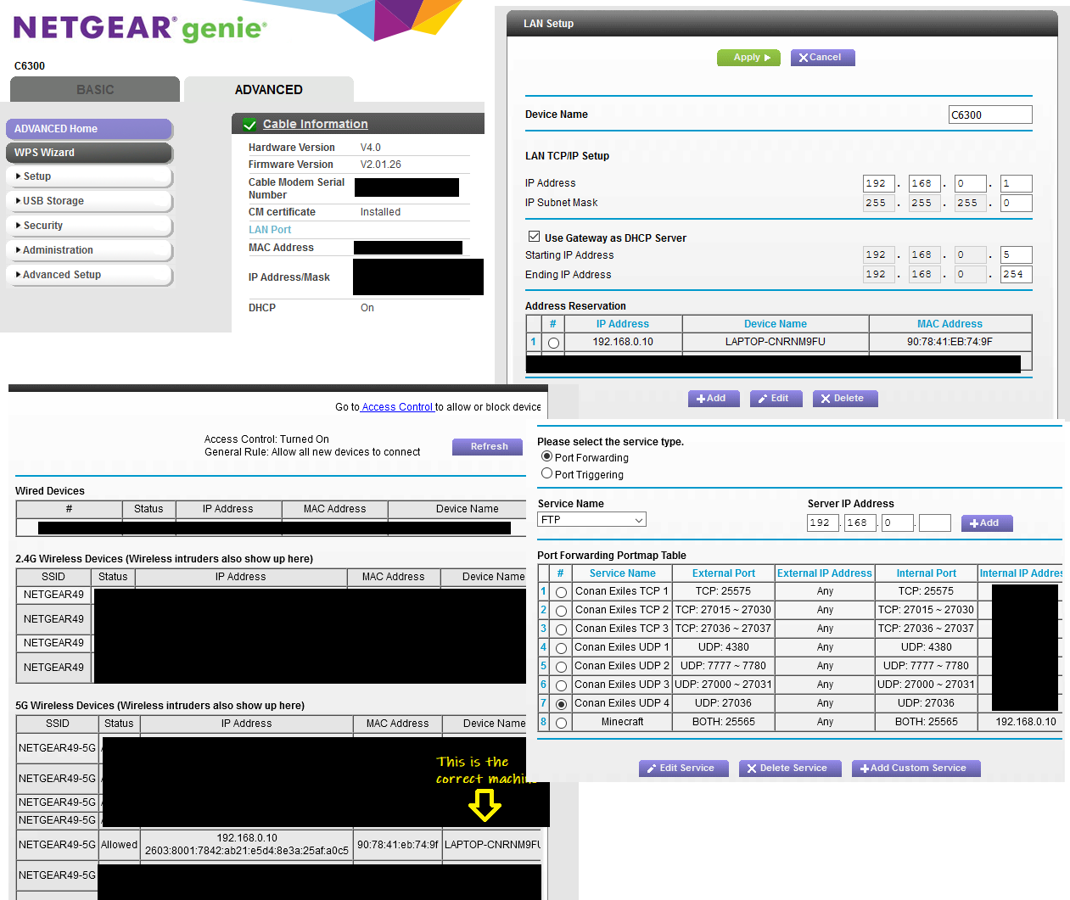Click the green Cable Information checkmark icon
This screenshot has height=900, width=1070.
(249, 125)
